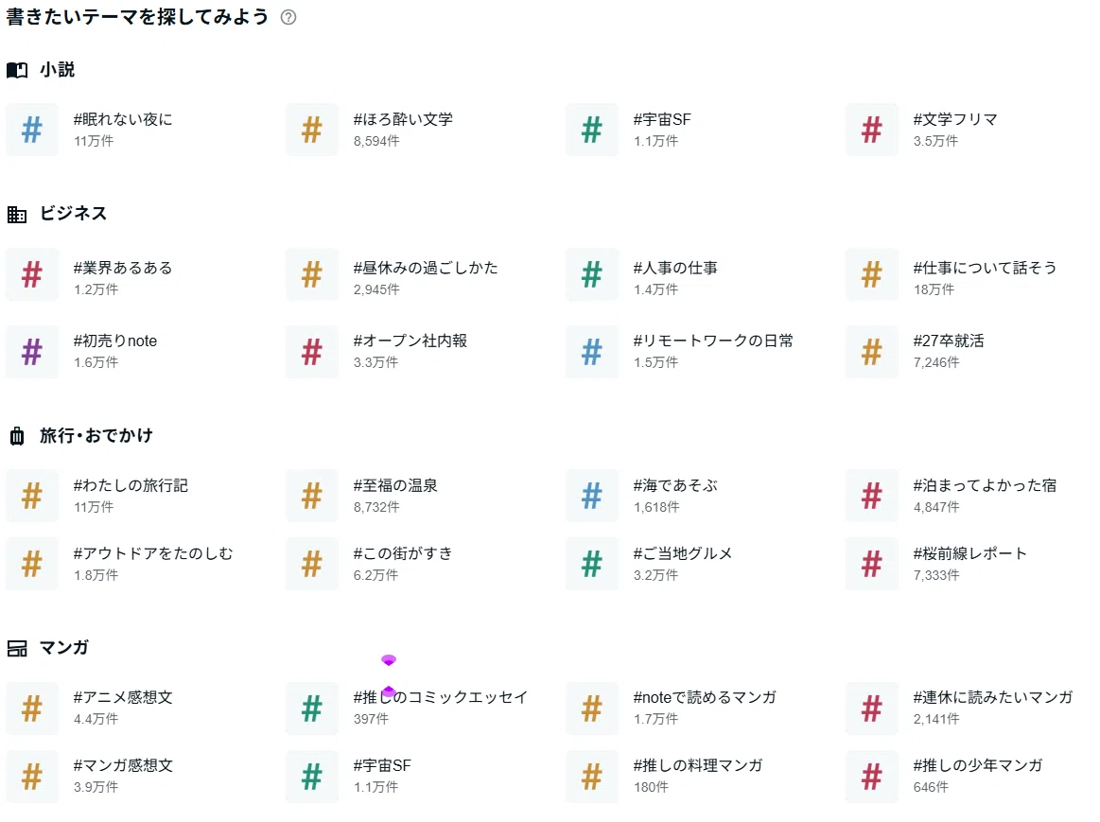Open the #初売りnote hashtag
This screenshot has width=1100, height=822.
tap(115, 341)
